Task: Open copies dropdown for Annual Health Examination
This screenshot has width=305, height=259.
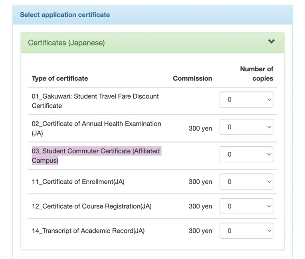Action: pos(246,127)
